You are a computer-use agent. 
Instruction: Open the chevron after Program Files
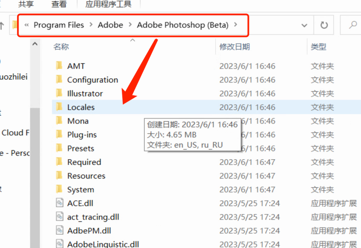pyautogui.click(x=91, y=25)
